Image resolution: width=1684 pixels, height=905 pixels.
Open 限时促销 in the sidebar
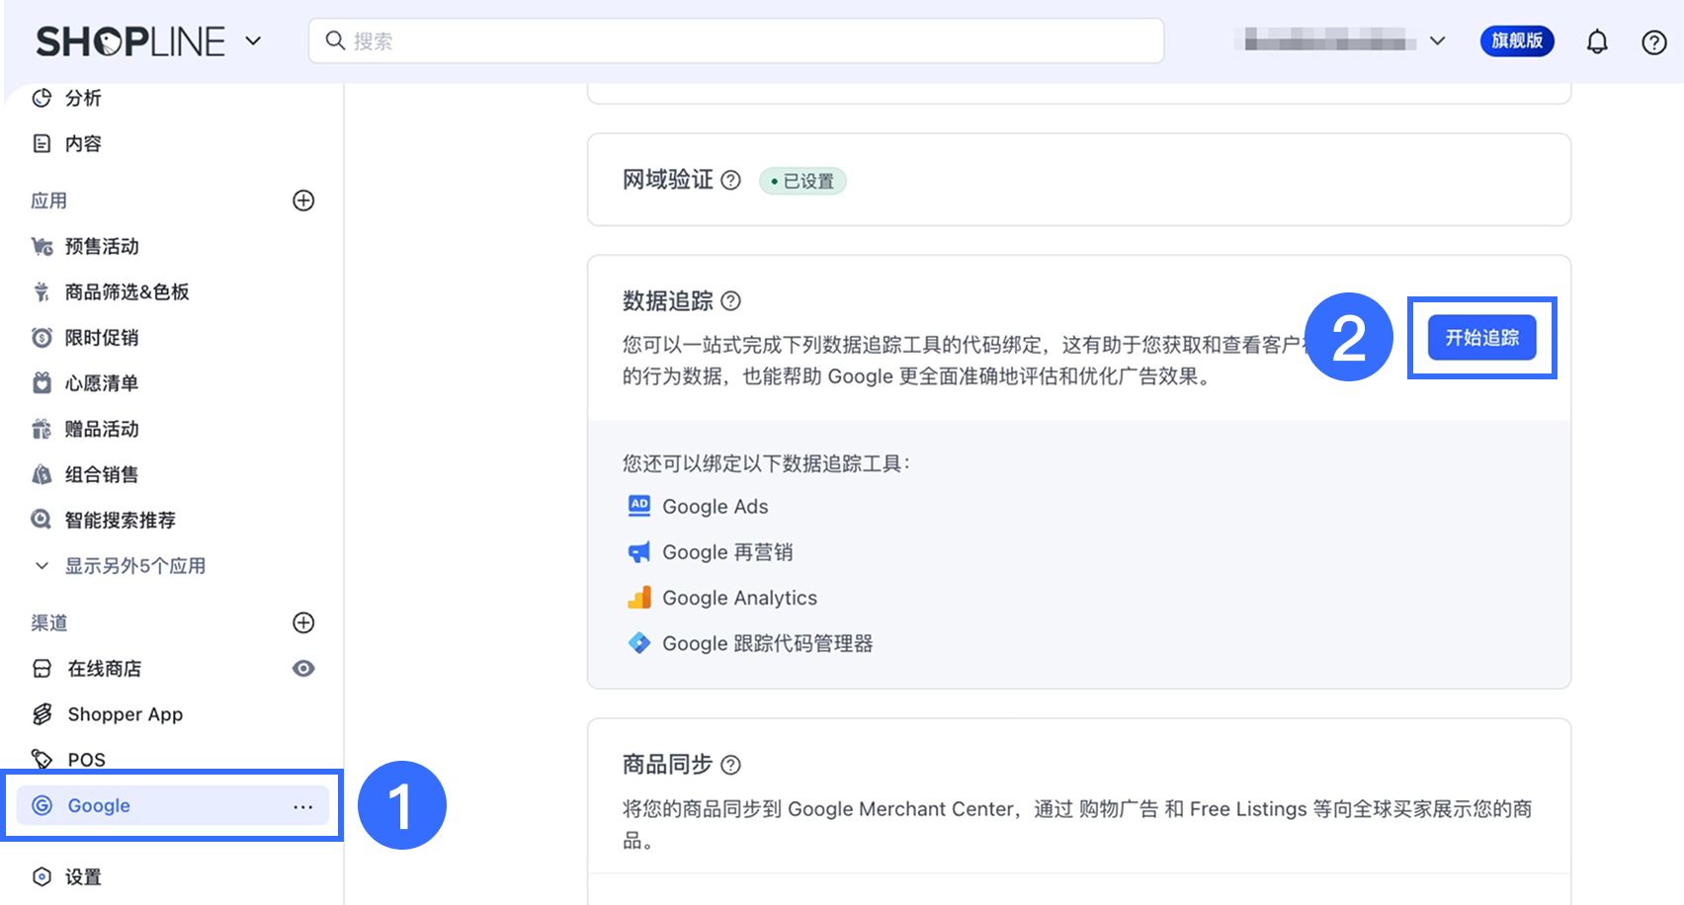tap(102, 338)
